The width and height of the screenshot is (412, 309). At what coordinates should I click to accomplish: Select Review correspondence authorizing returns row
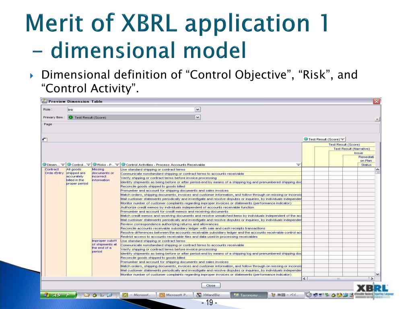point(211,224)
